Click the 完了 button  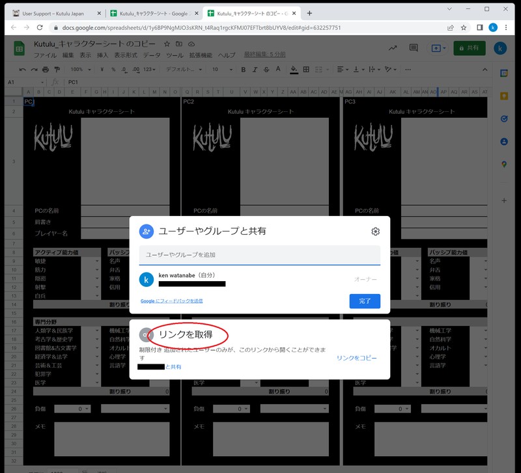[365, 301]
